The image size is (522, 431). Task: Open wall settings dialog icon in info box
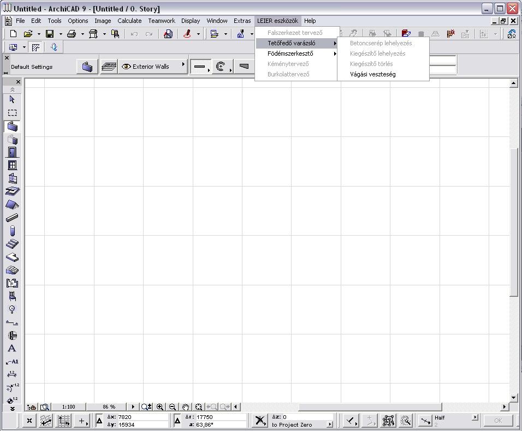tap(87, 67)
